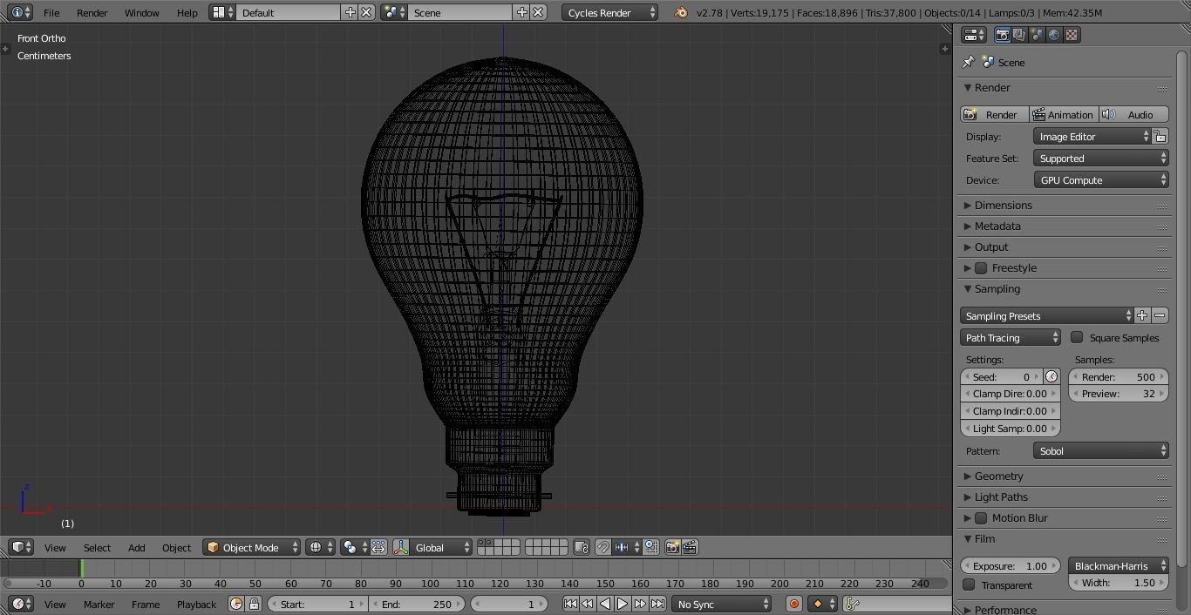Select the Render properties tab icon
This screenshot has width=1191, height=615.
click(1002, 35)
